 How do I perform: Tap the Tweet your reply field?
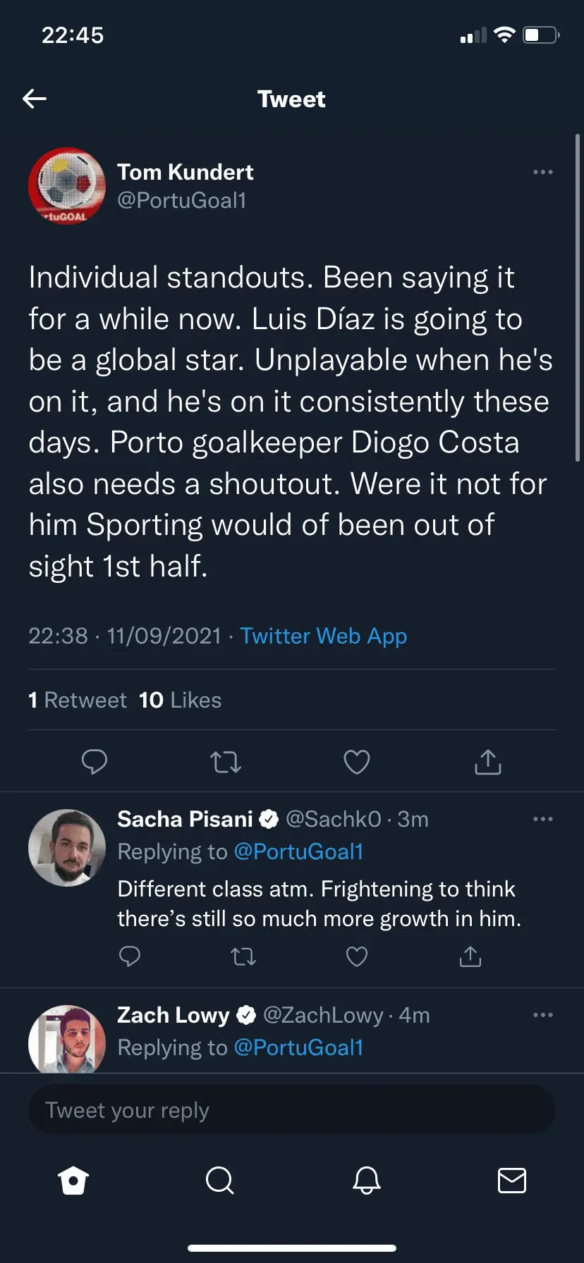(291, 1110)
